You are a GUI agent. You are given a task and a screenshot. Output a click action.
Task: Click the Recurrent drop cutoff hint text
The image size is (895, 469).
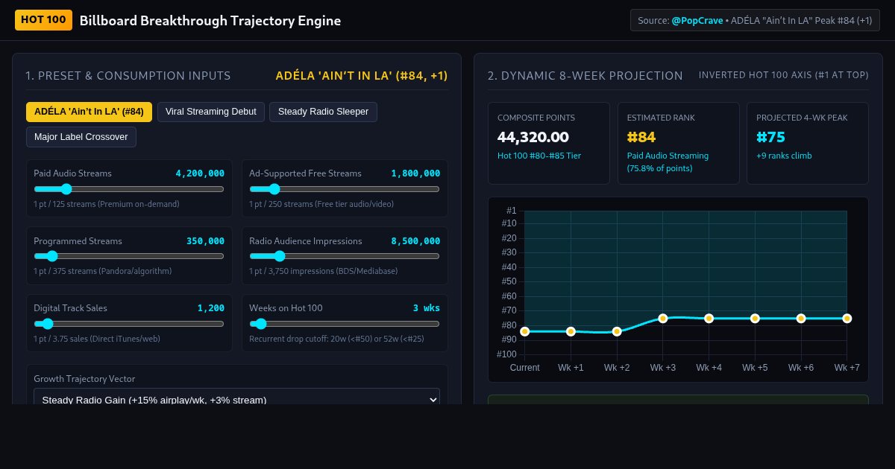(337, 339)
